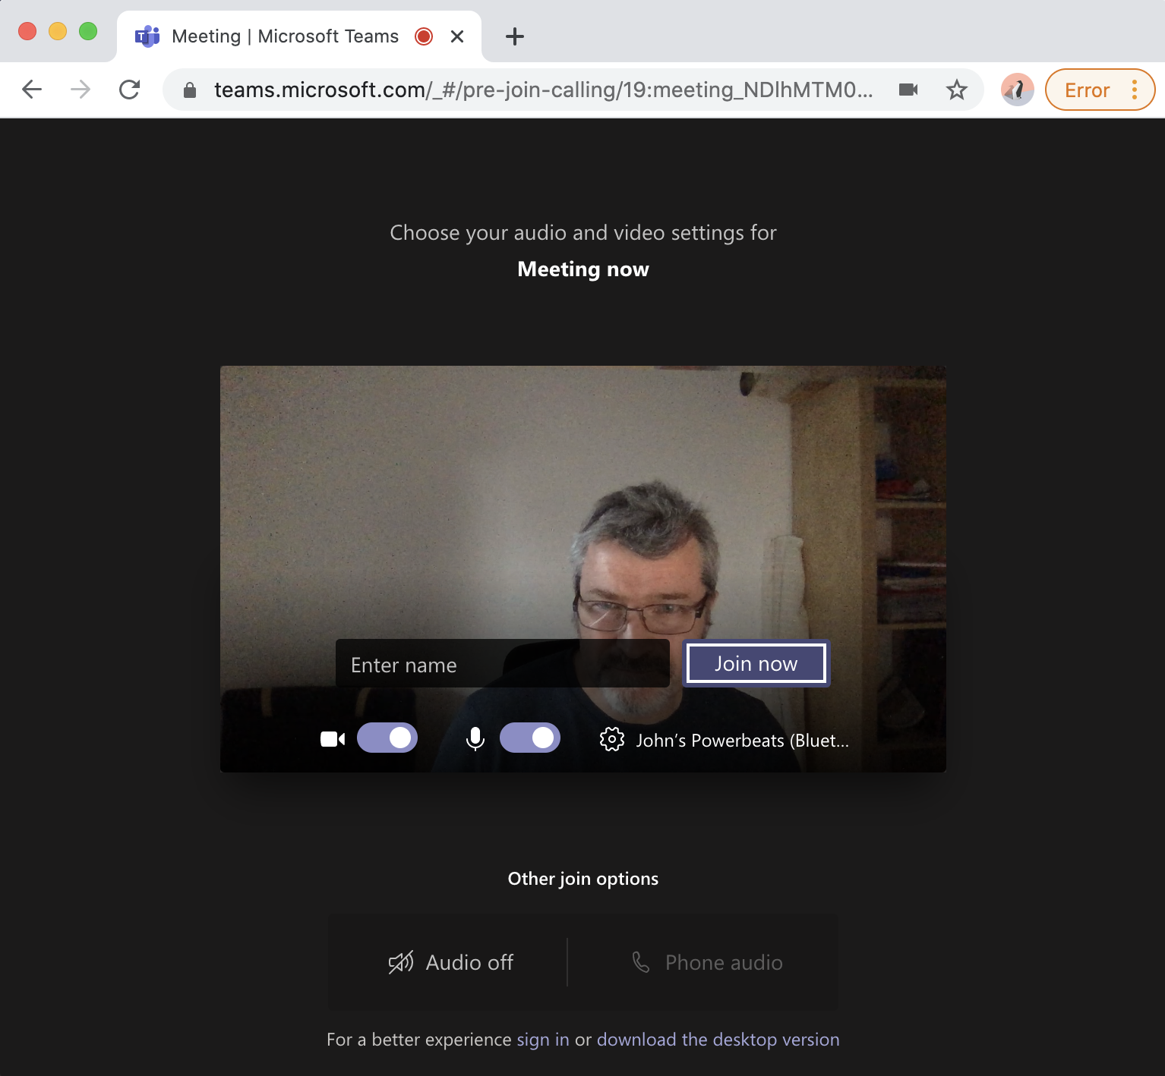
Task: Open a new browser tab
Action: (514, 36)
